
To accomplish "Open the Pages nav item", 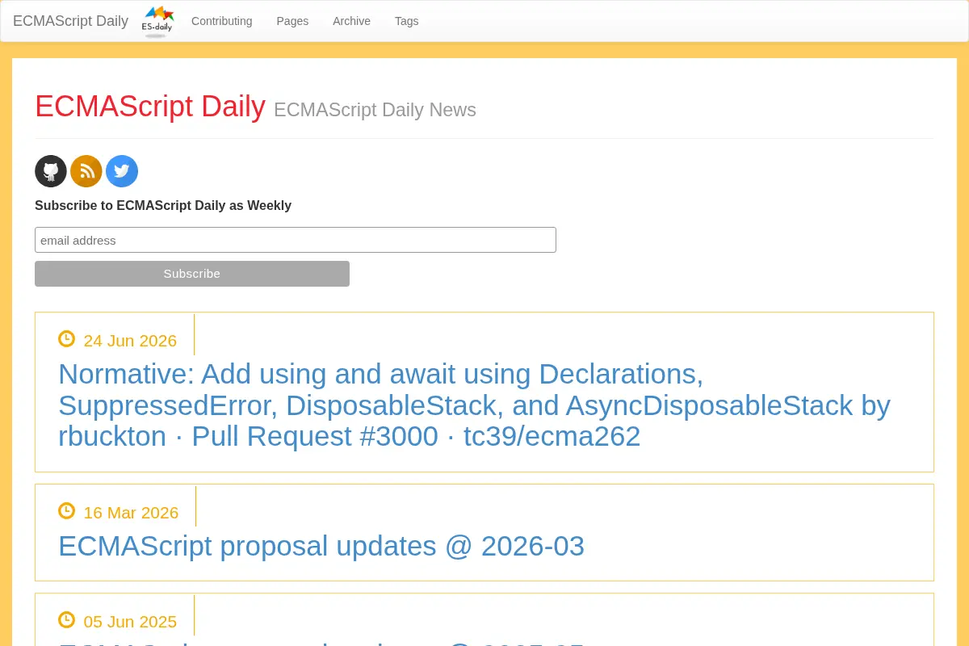I will pos(292,21).
